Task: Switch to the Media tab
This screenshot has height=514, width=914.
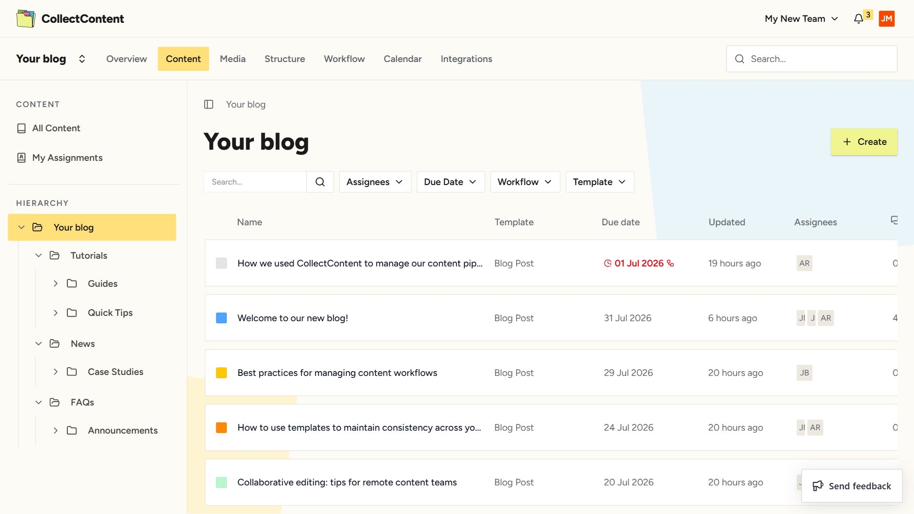Action: click(x=233, y=59)
